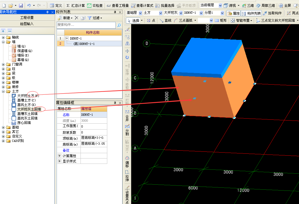Click the 全屏 fullscreen button
Image resolution: width=299 pixels, height=204 pixels.
[x=285, y=6]
